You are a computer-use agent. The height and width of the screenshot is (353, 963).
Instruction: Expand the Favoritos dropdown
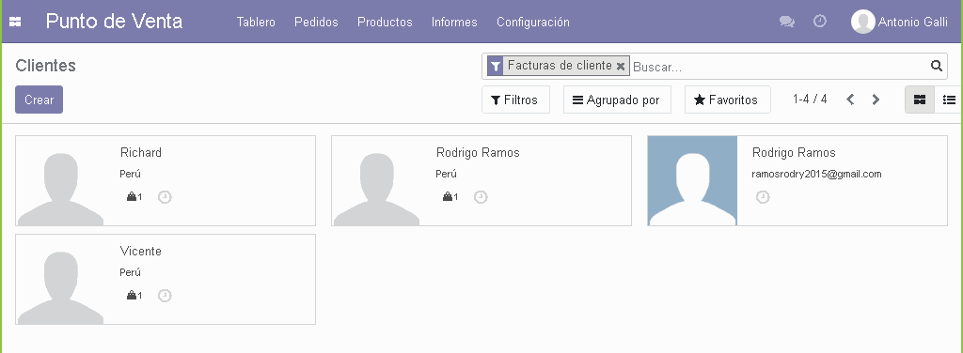[727, 100]
